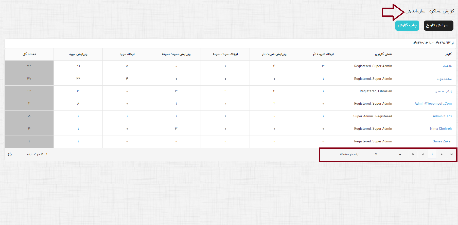Click the left-pointing arrow-with-bar pager icon
458x225 pixels.
pyautogui.click(x=413, y=154)
